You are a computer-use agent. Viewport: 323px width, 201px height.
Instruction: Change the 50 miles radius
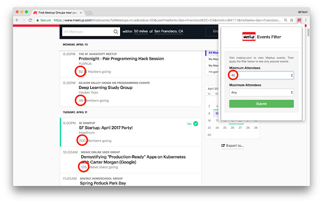tap(141, 31)
